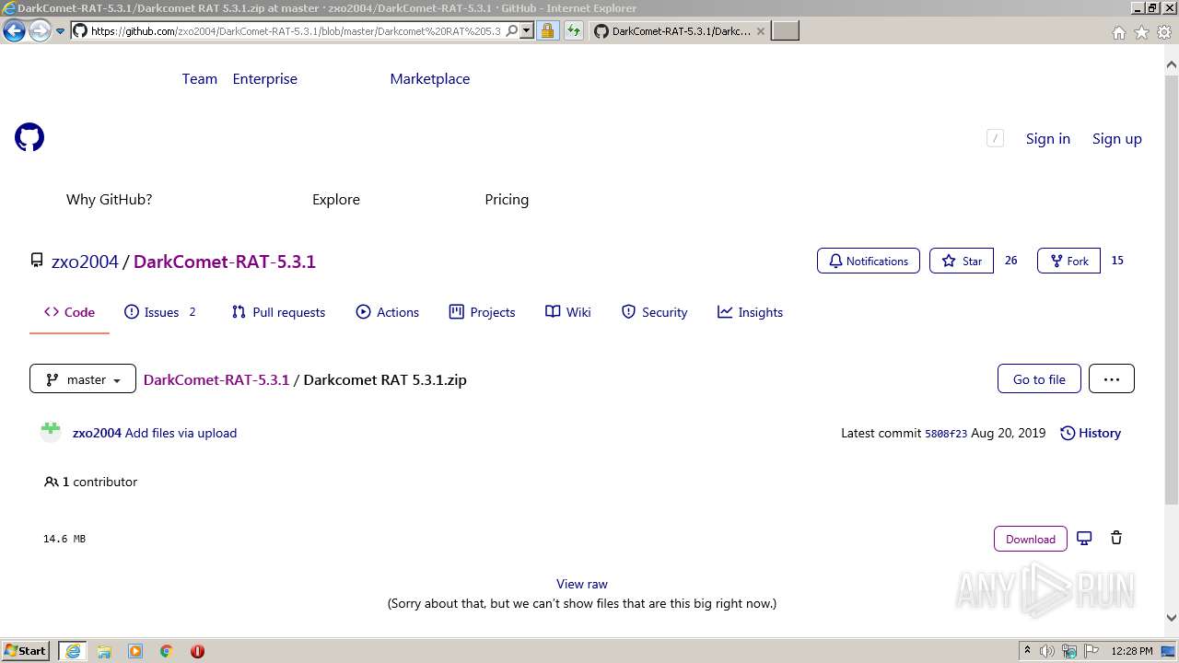Expand the master branch dropdown
This screenshot has width=1179, height=663.
(83, 379)
